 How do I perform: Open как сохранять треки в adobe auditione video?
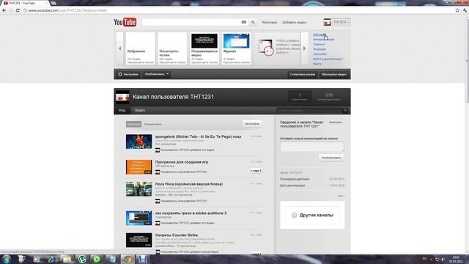(191, 213)
